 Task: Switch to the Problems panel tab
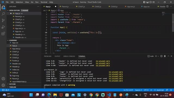tap(48, 56)
